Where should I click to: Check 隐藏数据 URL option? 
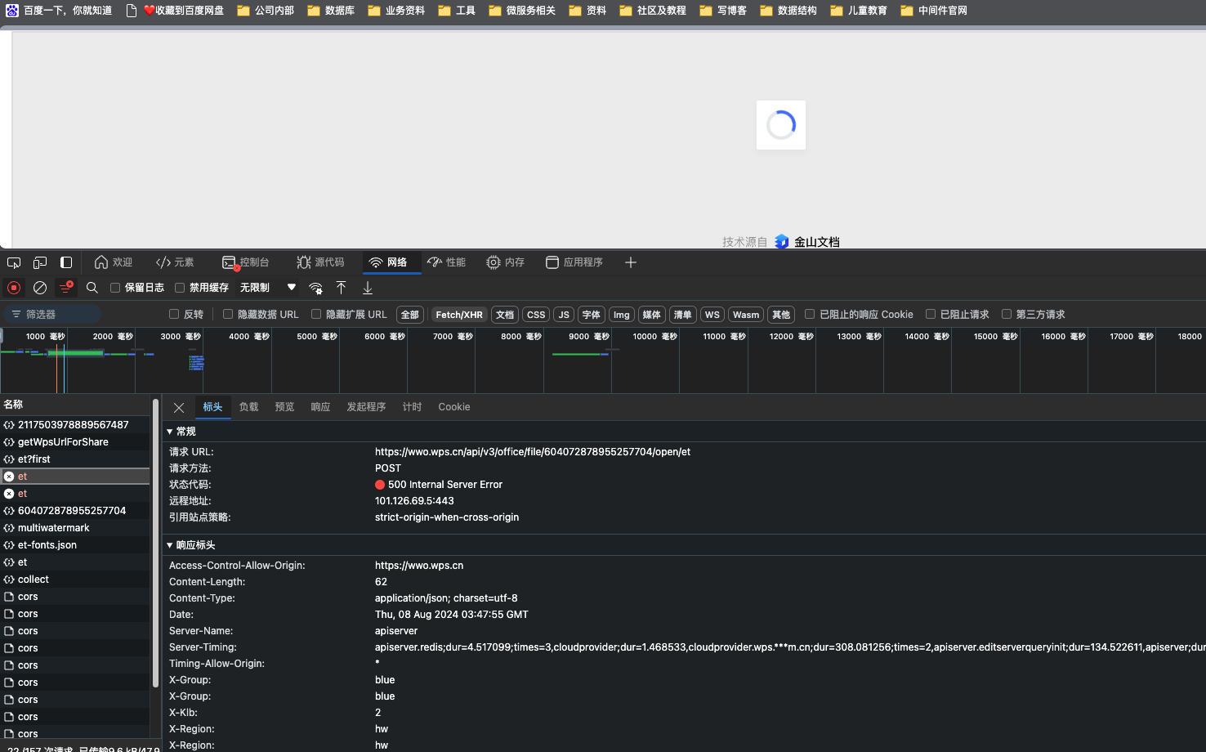tap(228, 314)
